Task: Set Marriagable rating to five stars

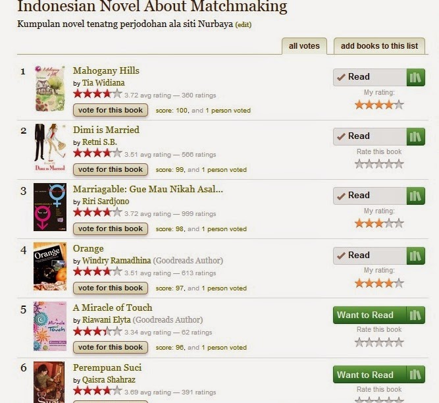Action: (x=399, y=223)
